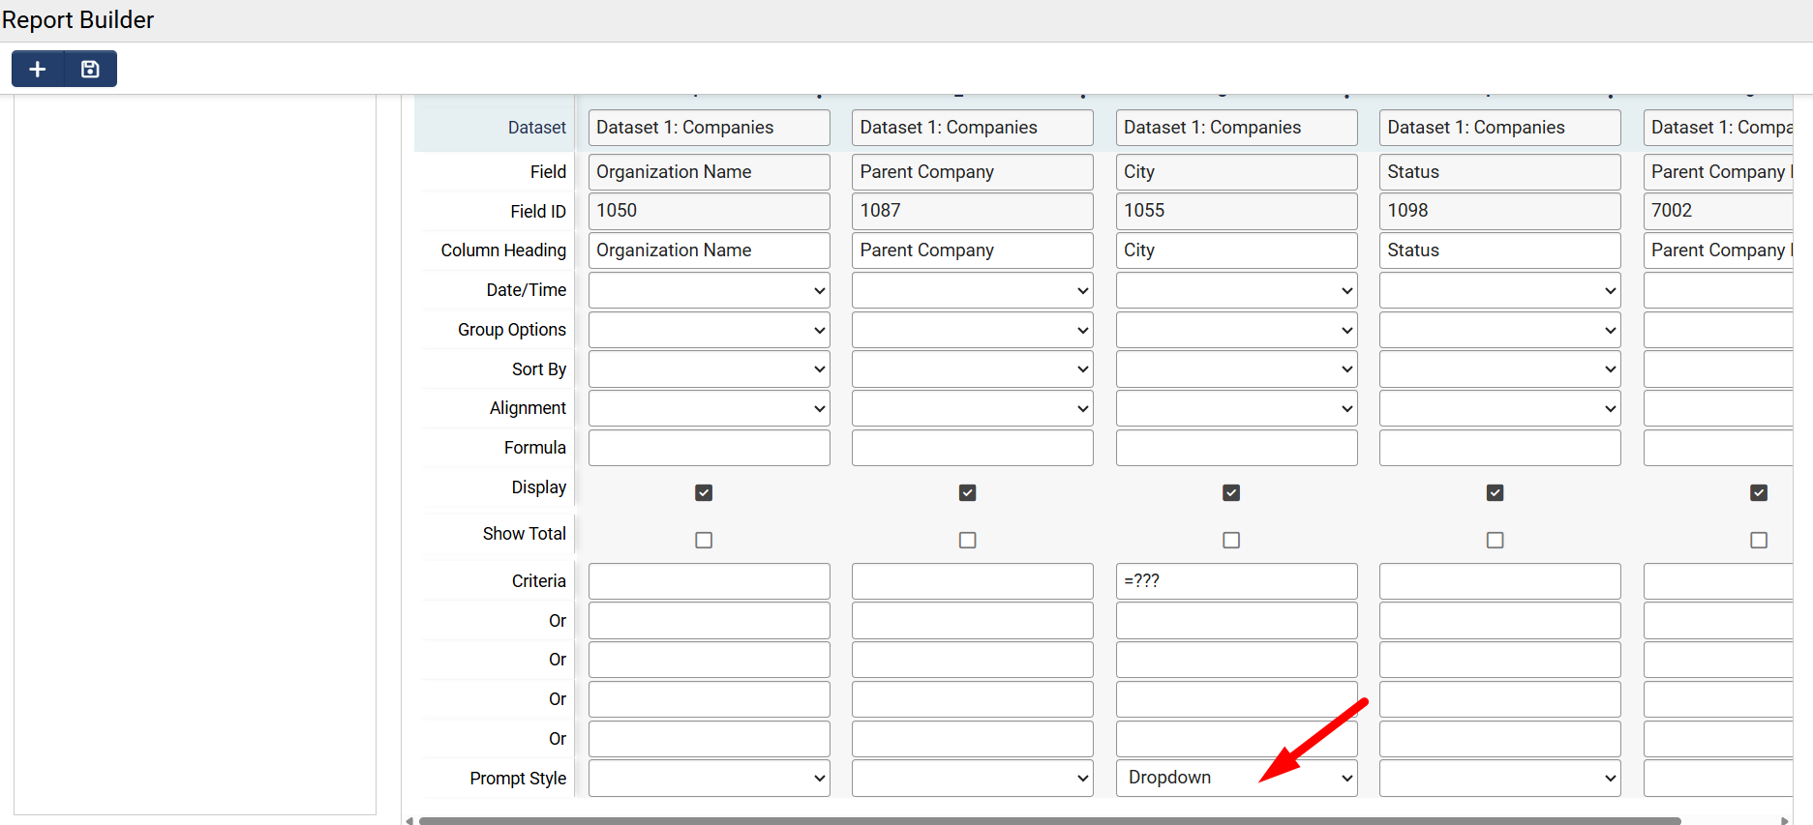Click right arrow of horizontal scrollbar

click(1784, 820)
